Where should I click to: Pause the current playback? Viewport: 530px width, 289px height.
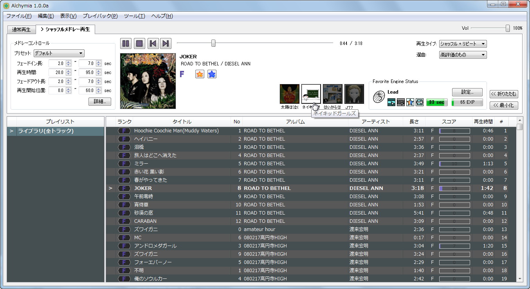pos(125,43)
